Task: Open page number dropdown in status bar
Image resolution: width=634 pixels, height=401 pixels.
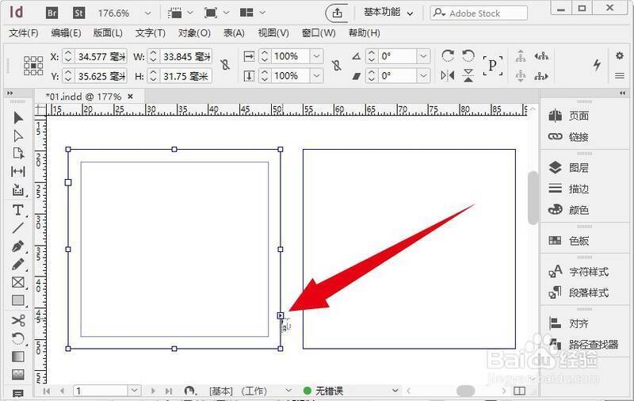Action: click(x=134, y=391)
